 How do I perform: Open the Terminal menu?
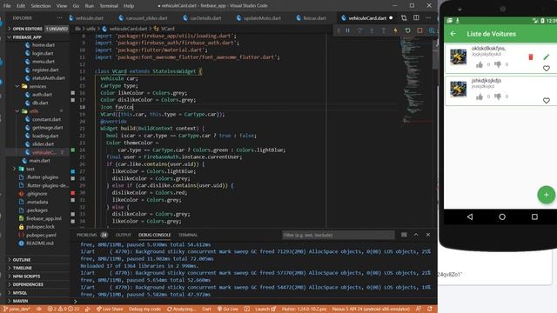[109, 6]
